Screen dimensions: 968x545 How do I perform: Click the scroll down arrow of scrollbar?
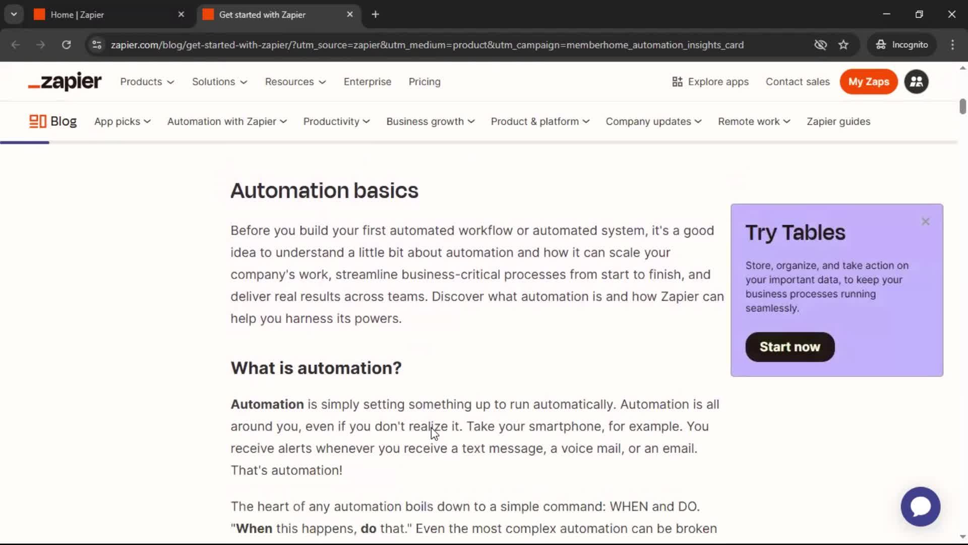pyautogui.click(x=962, y=537)
